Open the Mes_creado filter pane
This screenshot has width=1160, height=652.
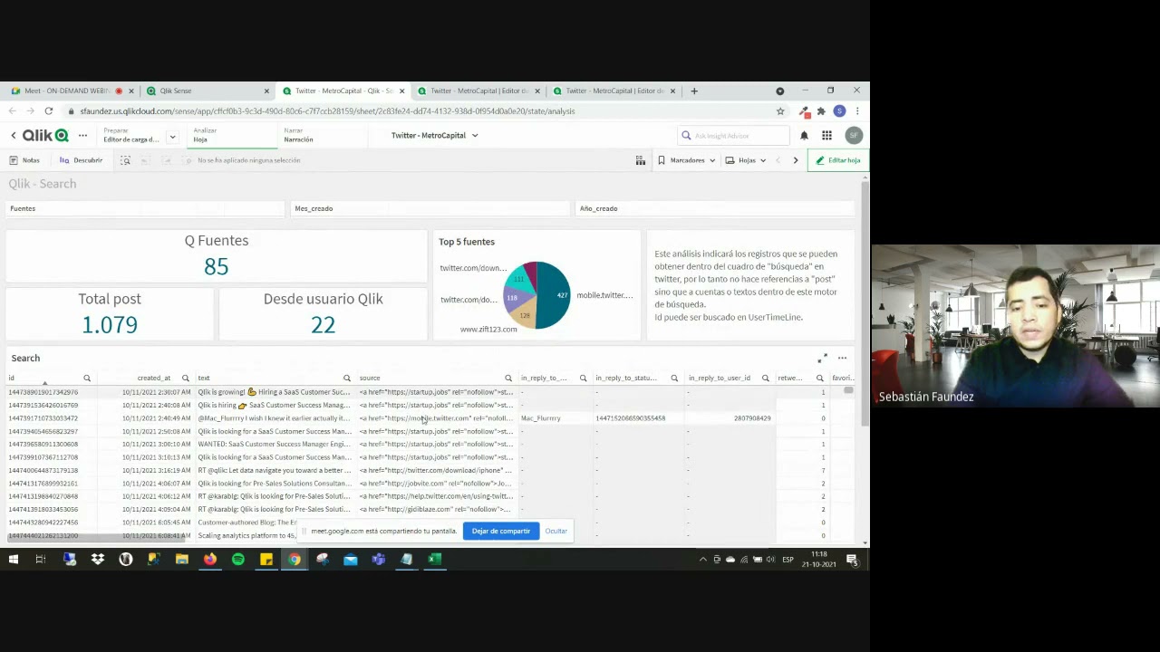point(430,208)
